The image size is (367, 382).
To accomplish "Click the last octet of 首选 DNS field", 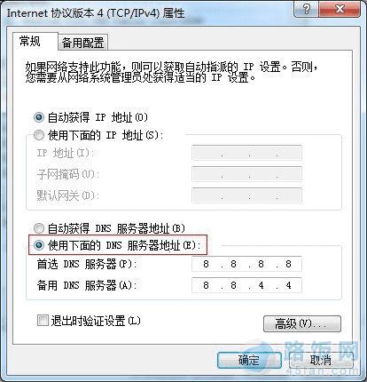I will [x=288, y=264].
